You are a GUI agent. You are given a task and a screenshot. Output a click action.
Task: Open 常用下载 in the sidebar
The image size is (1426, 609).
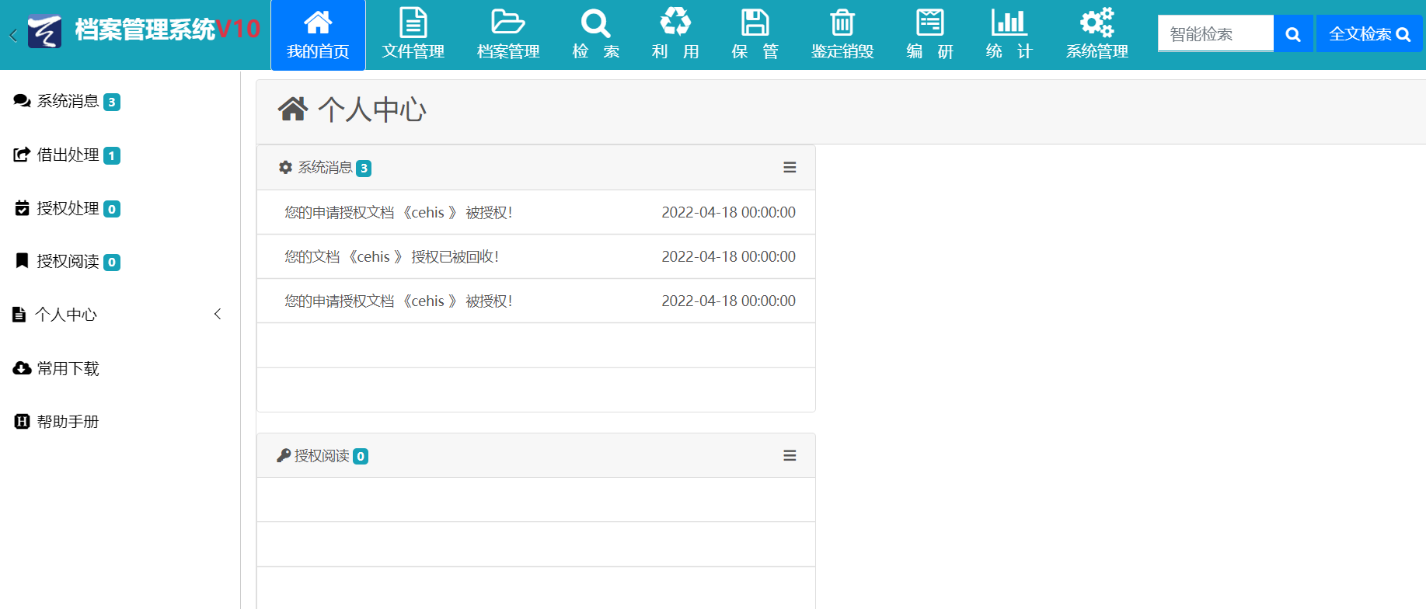click(x=68, y=369)
